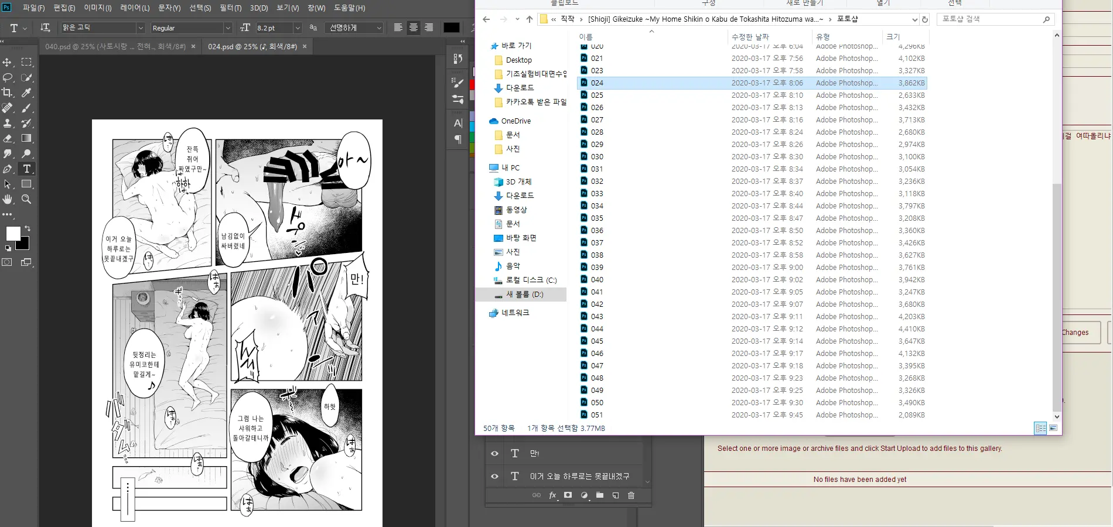This screenshot has height=527, width=1113.
Task: Open the Paragraph panel icon
Action: 458,139
